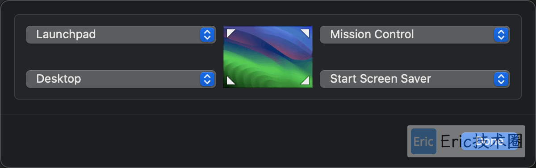
Task: Click the bottom-left hot corner indicator
Action: pyautogui.click(x=231, y=80)
